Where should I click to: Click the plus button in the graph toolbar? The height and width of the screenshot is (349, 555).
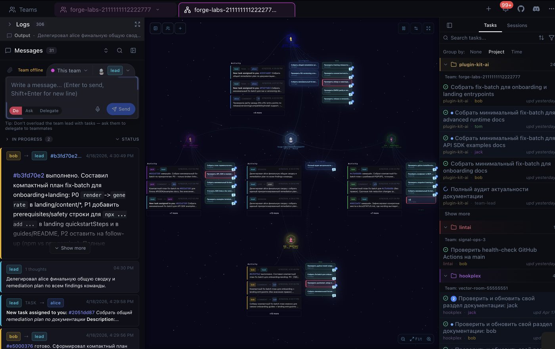click(180, 28)
